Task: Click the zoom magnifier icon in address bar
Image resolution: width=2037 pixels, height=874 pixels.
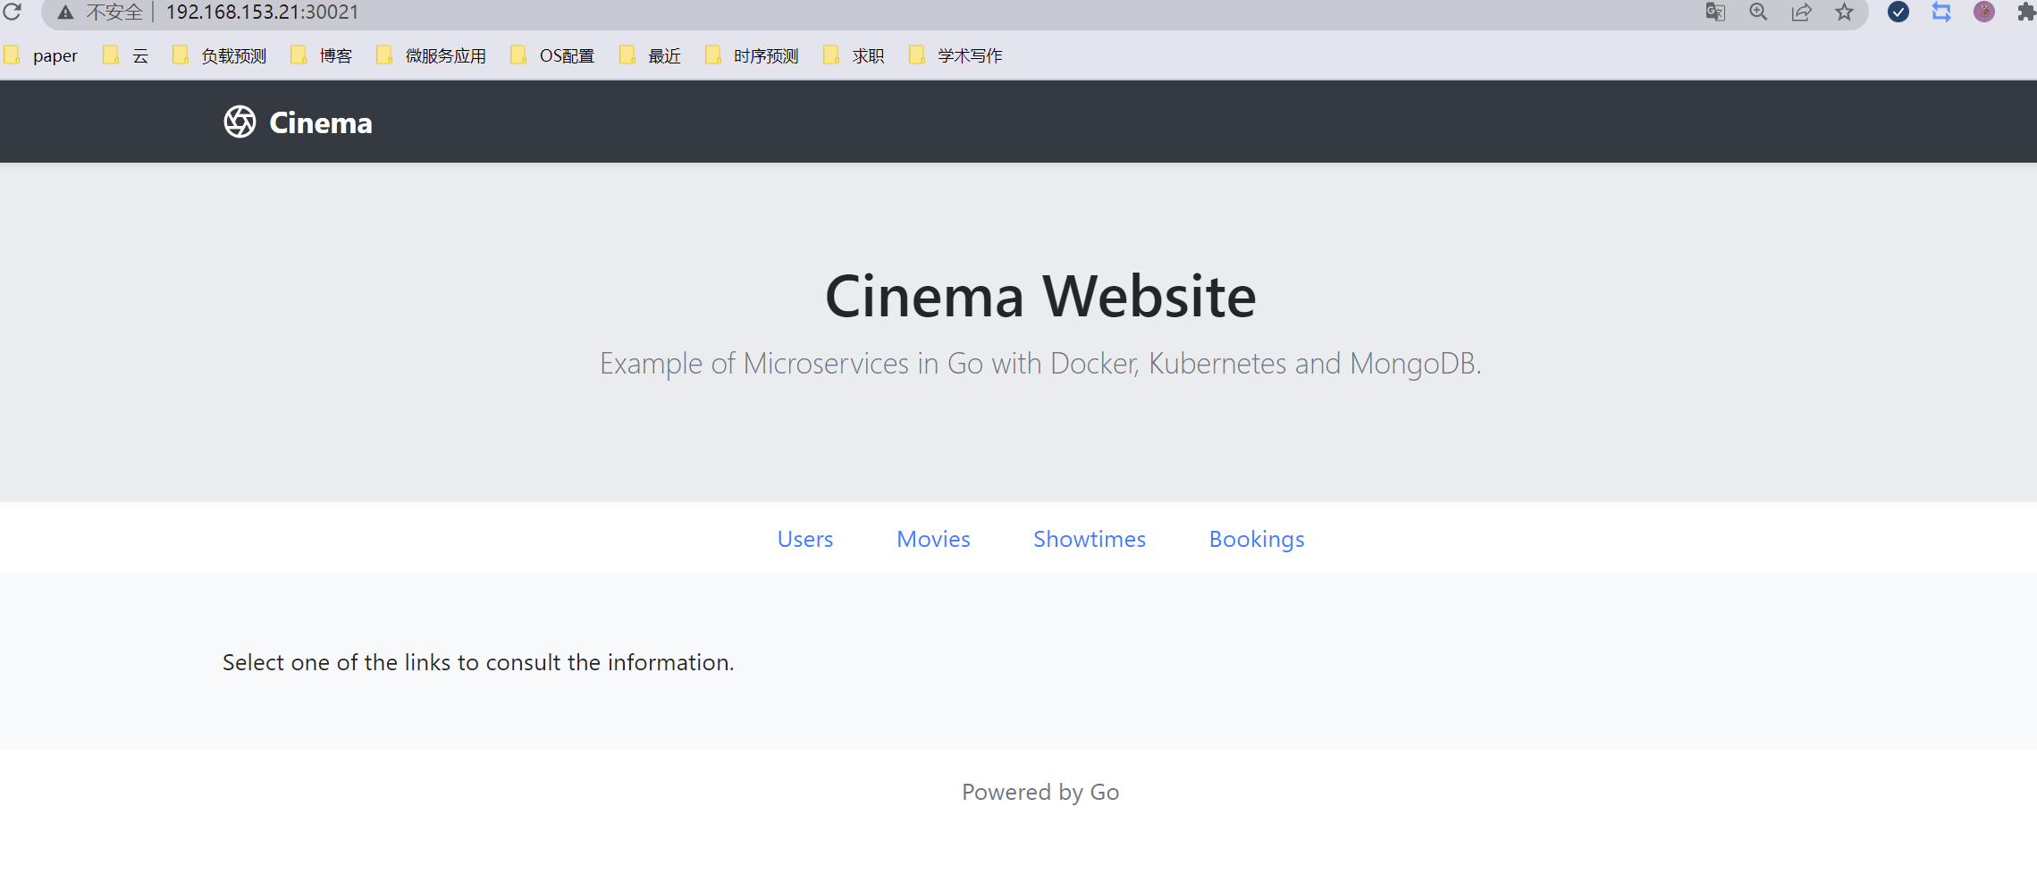Action: 1758,12
